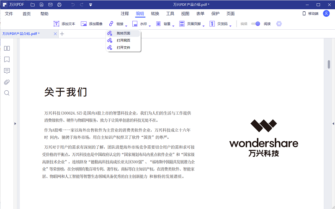335x209 pixels.
Task: Switch to the 转换 (Convert) tab
Action: tap(155, 14)
